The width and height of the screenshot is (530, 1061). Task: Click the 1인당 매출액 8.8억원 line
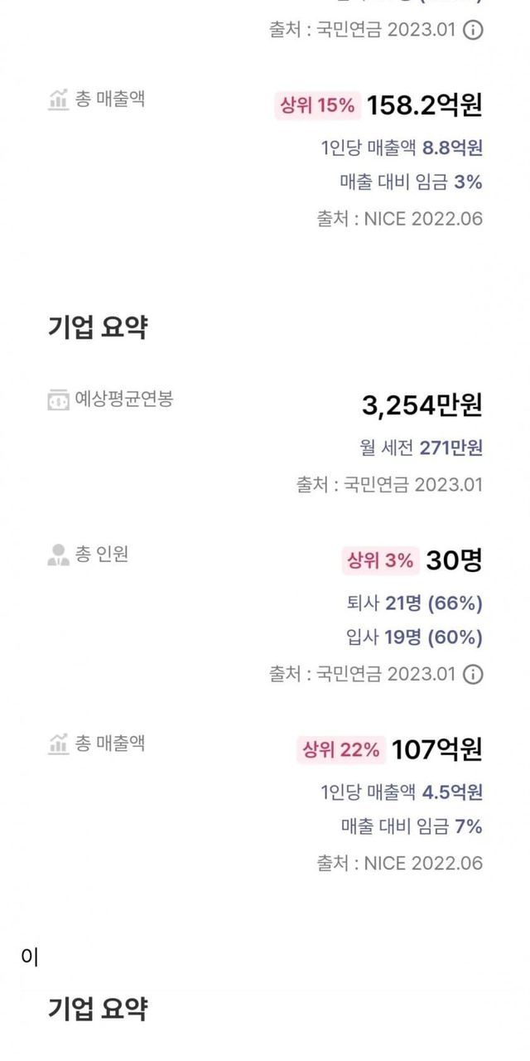click(402, 148)
